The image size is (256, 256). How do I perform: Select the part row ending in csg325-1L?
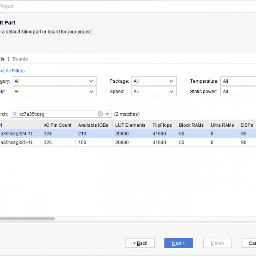pos(20,142)
